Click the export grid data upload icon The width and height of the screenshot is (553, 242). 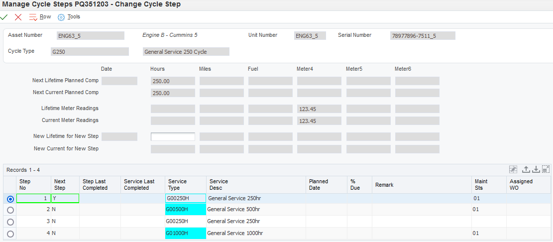[526, 170]
